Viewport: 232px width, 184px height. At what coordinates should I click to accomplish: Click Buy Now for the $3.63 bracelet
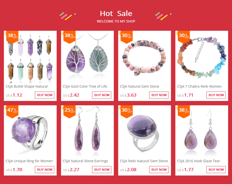click(159, 95)
